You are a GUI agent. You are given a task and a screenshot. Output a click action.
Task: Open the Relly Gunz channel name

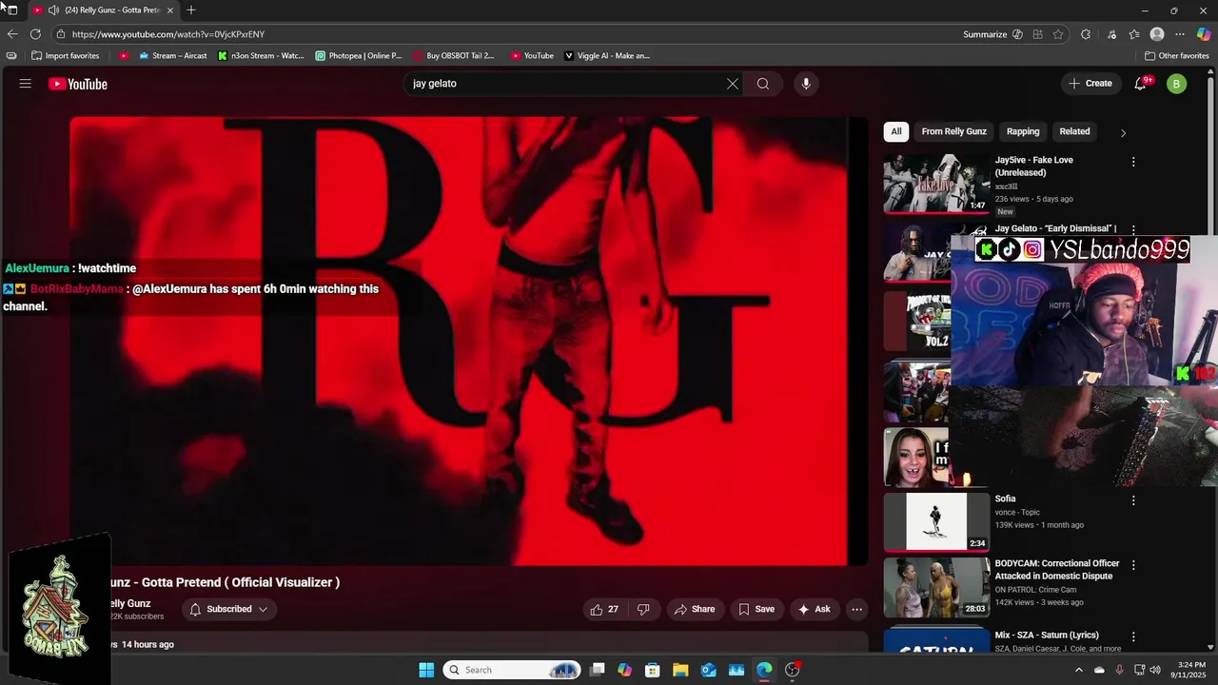(x=130, y=603)
